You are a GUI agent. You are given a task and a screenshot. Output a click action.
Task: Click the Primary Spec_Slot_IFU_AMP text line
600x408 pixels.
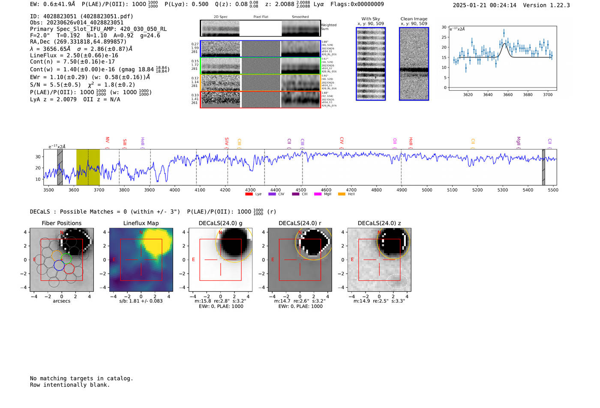[99, 29]
